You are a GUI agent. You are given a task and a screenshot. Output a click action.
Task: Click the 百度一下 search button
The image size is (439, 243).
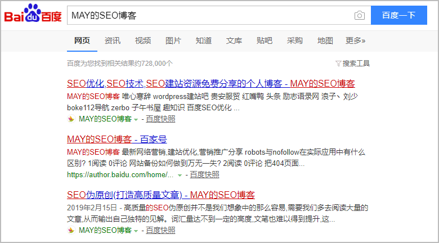coord(399,15)
